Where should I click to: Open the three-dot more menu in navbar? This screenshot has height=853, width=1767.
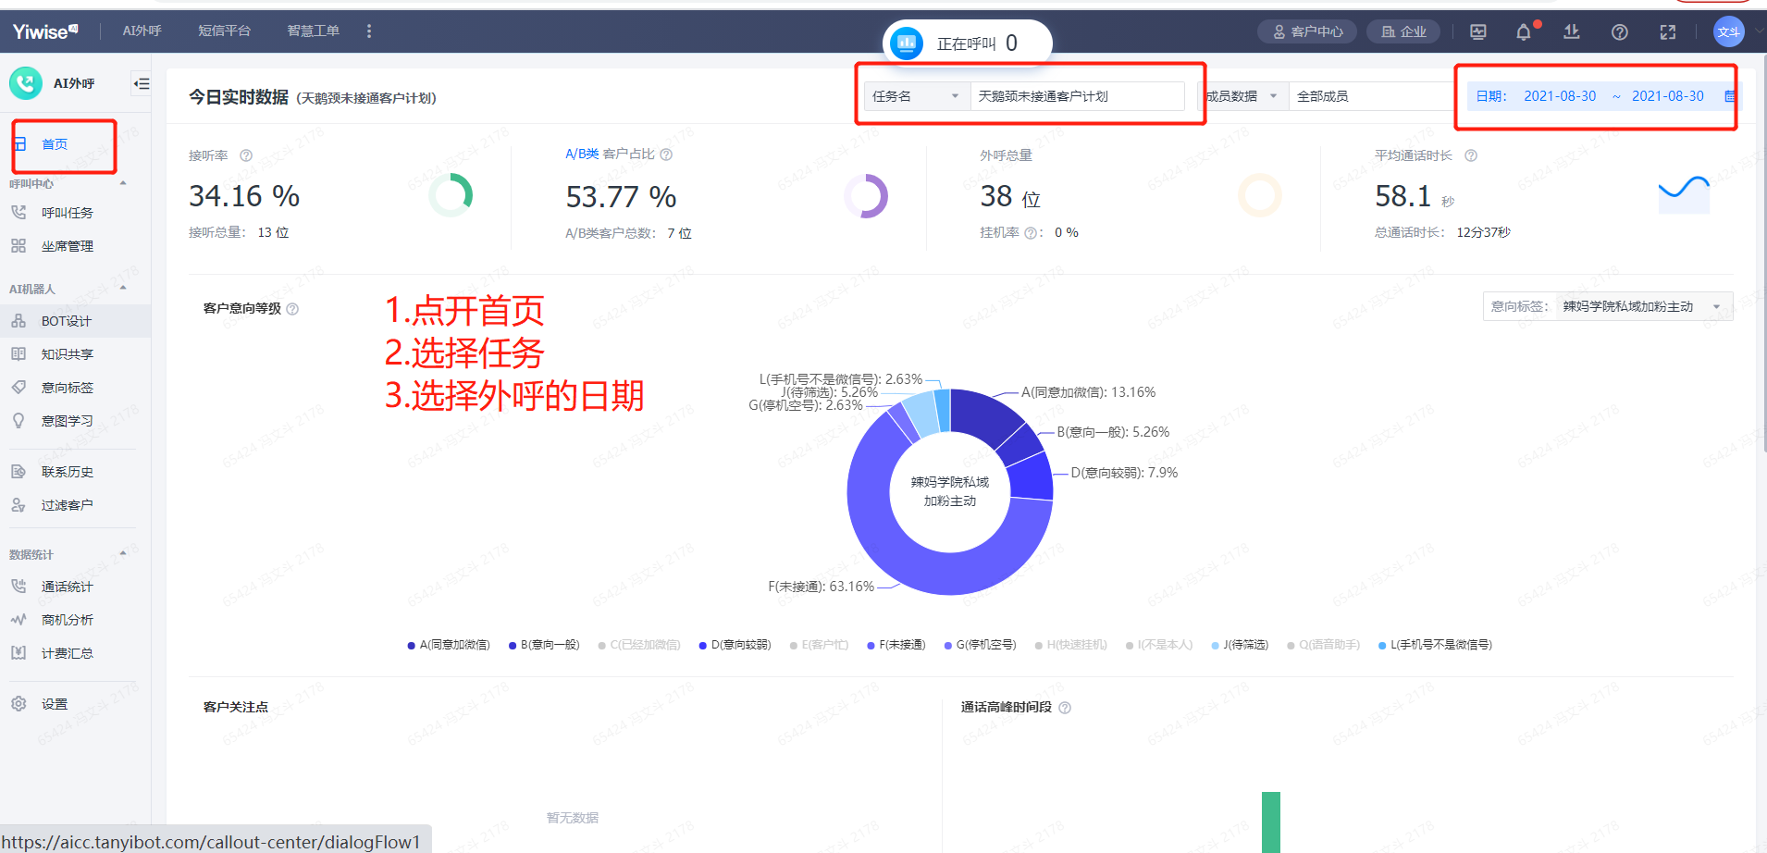coord(369,31)
